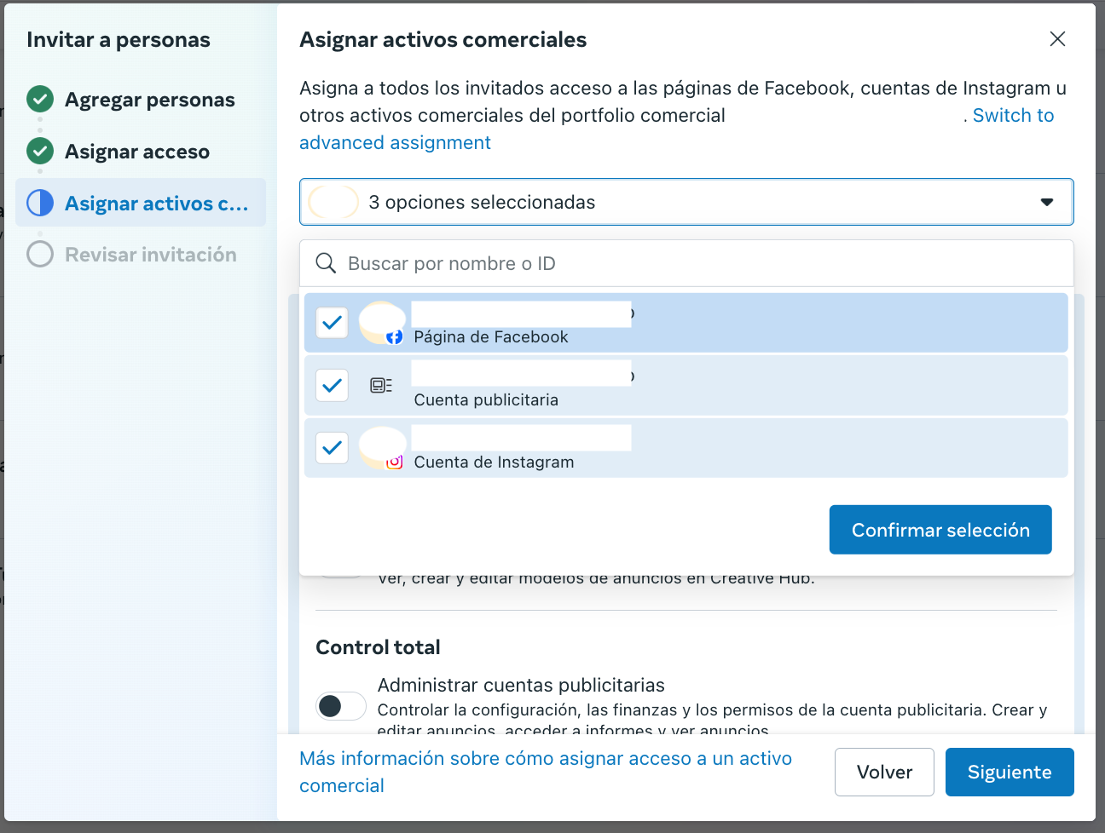Open the 3 opciones seleccionadas dropdown

686,202
